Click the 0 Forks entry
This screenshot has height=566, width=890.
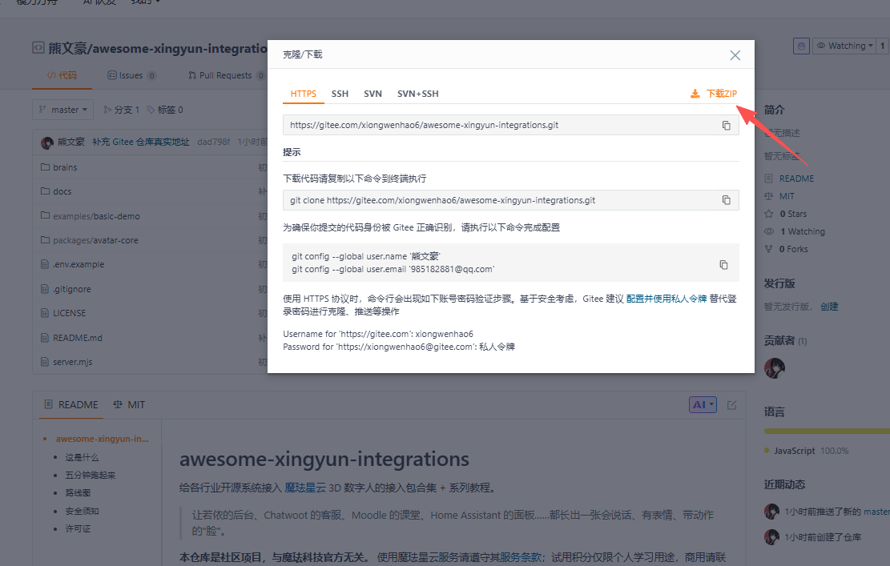pos(794,249)
